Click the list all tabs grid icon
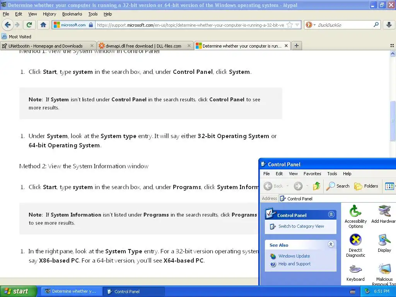Screen dimensions: 396x297 (392, 46)
